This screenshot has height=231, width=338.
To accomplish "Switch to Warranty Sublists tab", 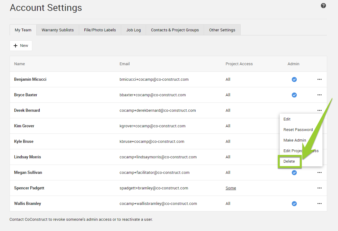I will [58, 30].
